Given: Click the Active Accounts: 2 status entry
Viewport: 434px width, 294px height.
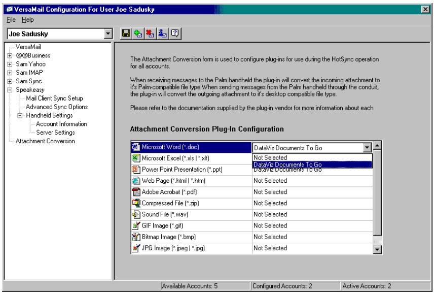Looking at the screenshot, I should coord(386,286).
